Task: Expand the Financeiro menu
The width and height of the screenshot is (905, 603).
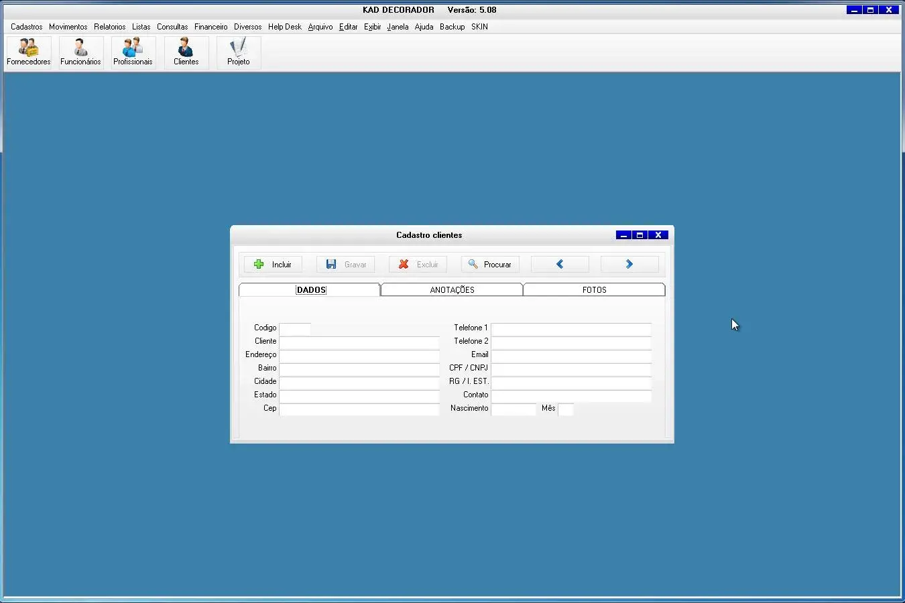Action: pyautogui.click(x=210, y=27)
